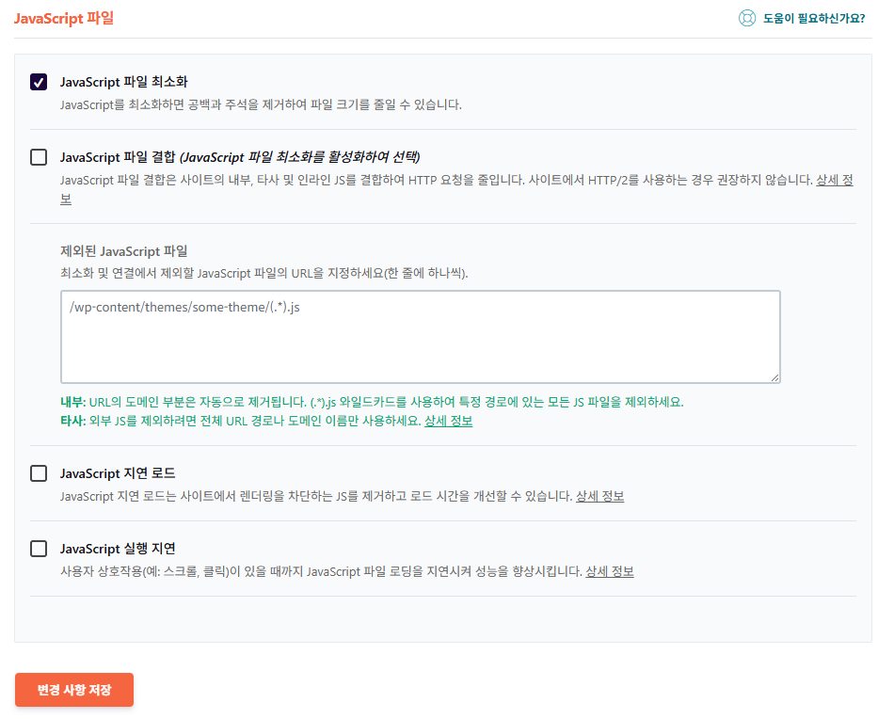Turn on "JavaScript 실행 지연"

pos(39,549)
